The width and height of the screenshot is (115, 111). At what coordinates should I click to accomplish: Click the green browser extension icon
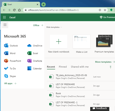click(111, 10)
